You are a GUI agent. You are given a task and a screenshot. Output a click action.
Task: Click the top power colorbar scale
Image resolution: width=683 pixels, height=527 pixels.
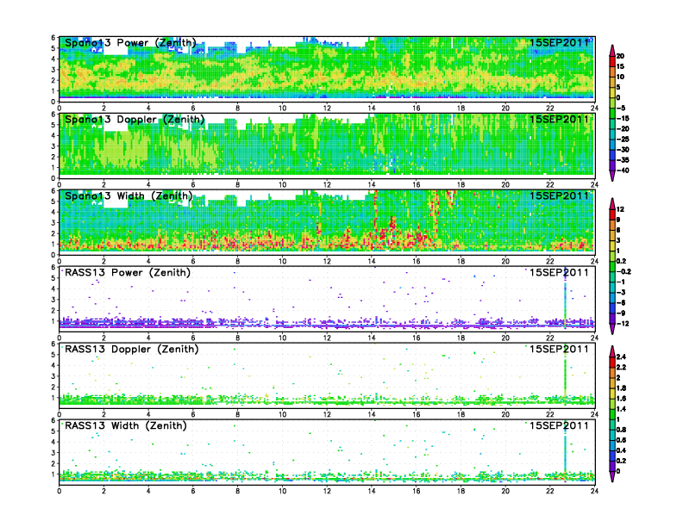pyautogui.click(x=612, y=113)
